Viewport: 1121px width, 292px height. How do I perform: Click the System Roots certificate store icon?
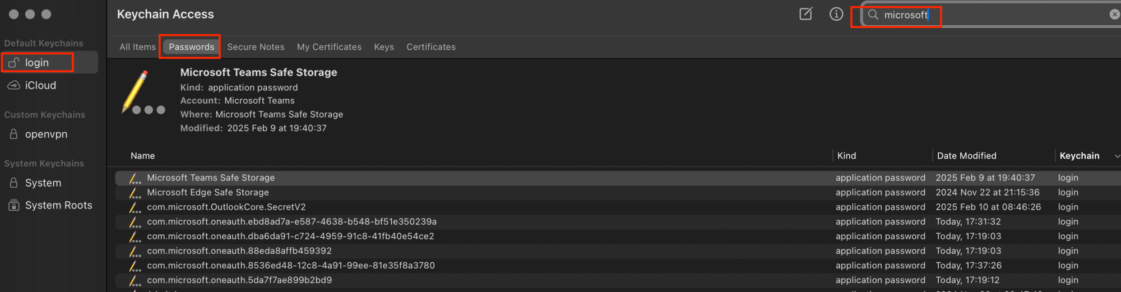tap(14, 205)
